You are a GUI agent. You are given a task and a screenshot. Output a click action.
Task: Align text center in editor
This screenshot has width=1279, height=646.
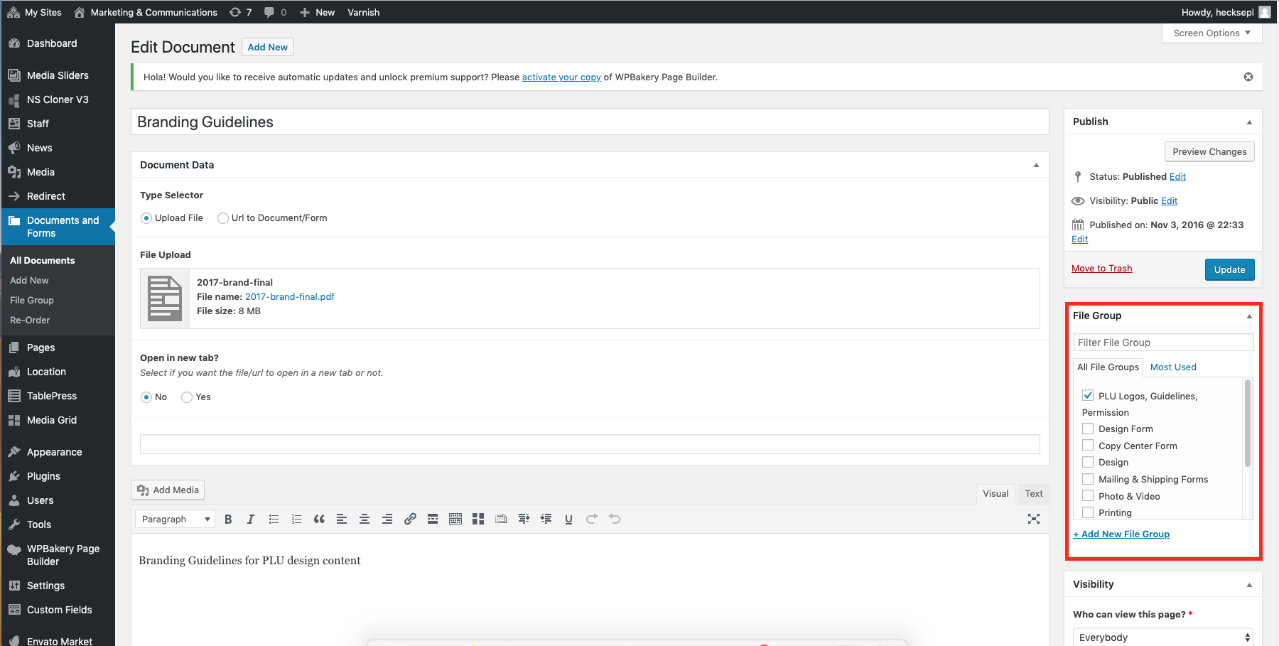(x=365, y=520)
